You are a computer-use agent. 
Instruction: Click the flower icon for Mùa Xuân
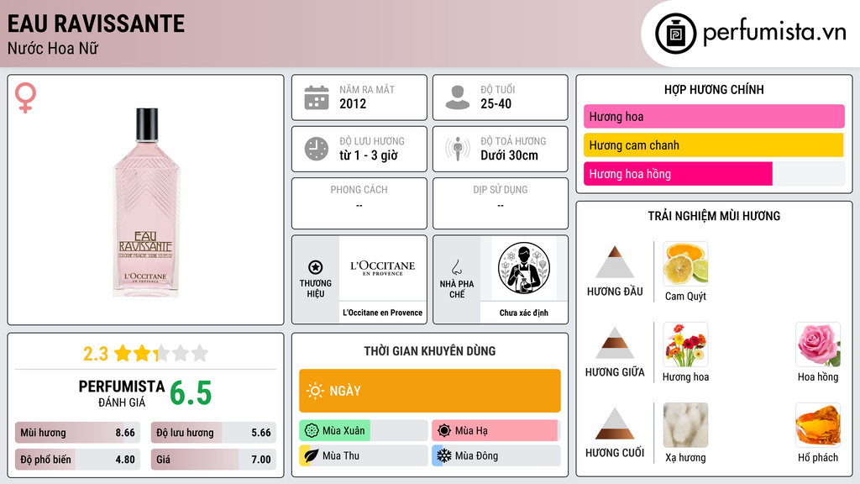click(312, 430)
